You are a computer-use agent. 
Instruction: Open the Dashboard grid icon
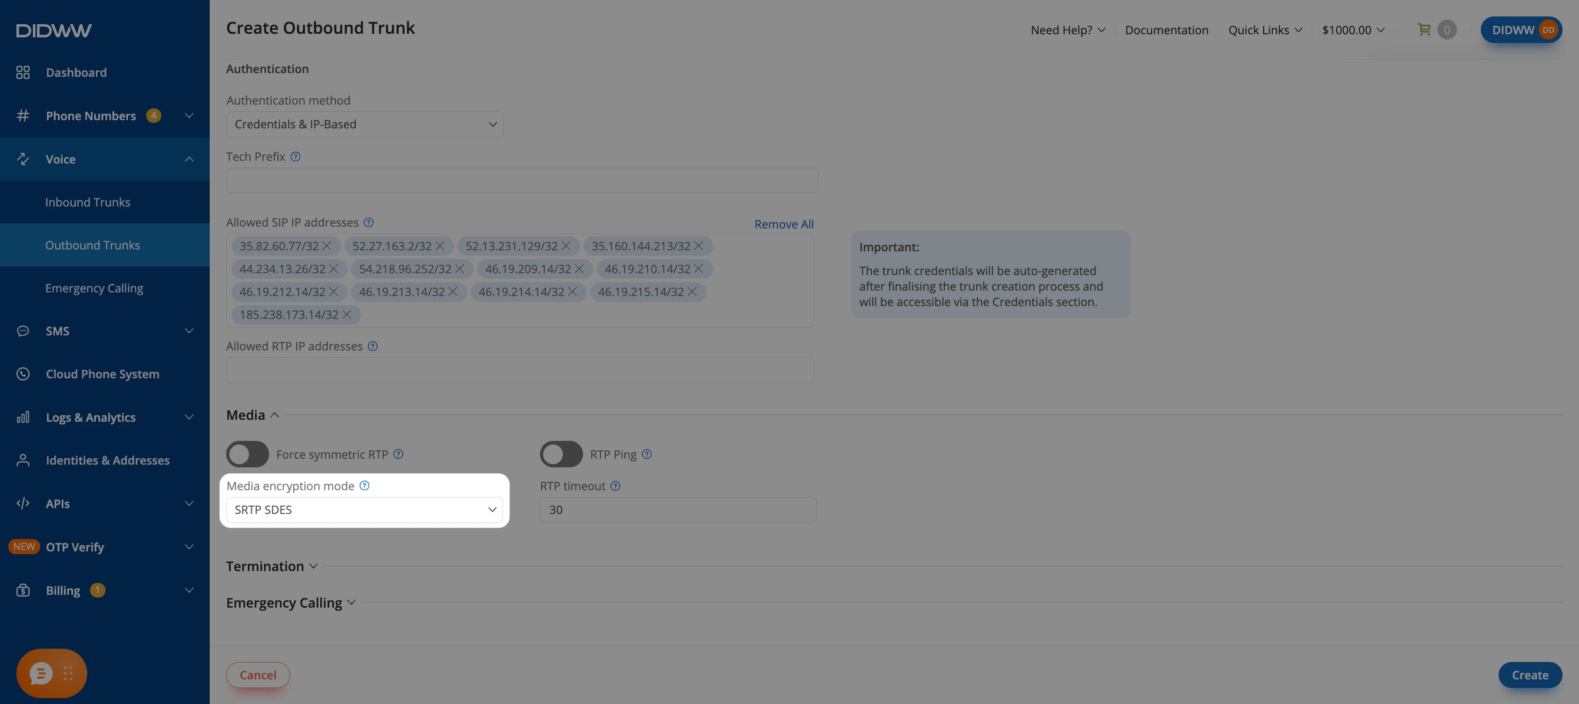[x=23, y=72]
